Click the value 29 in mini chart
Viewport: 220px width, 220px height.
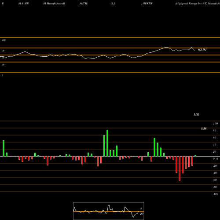click(x=142, y=214)
